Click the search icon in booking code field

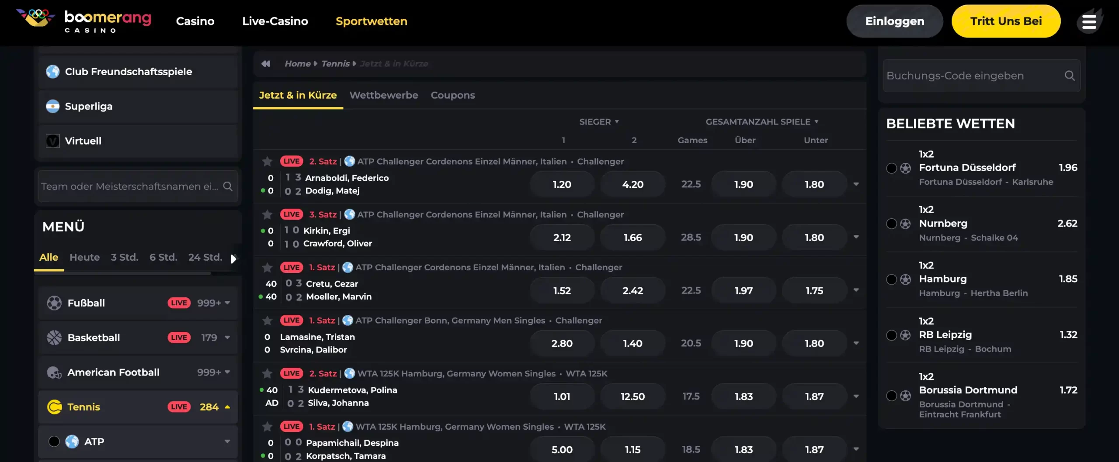click(1070, 76)
